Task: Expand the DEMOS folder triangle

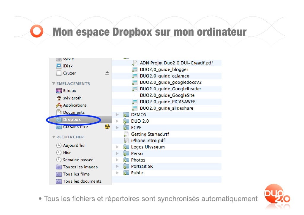Action: point(117,115)
